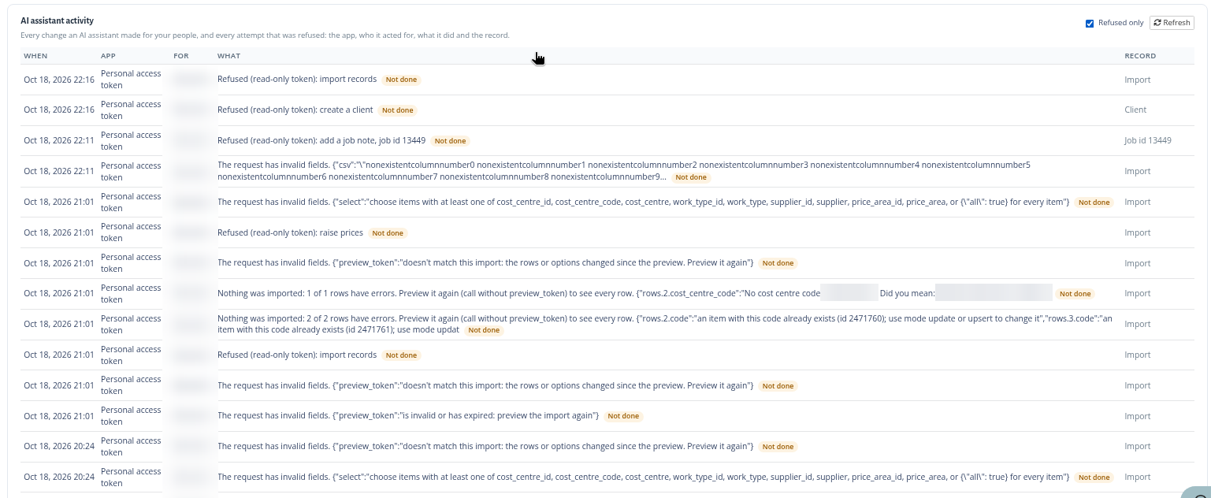Click the WHAT column header
This screenshot has width=1211, height=498.
click(228, 56)
